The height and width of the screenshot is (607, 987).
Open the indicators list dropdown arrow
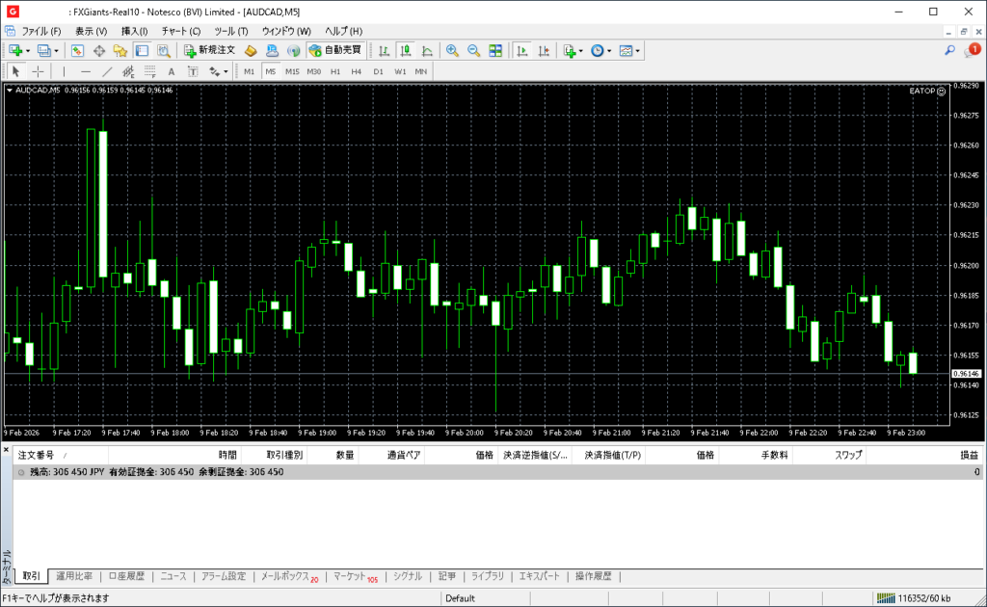click(581, 50)
